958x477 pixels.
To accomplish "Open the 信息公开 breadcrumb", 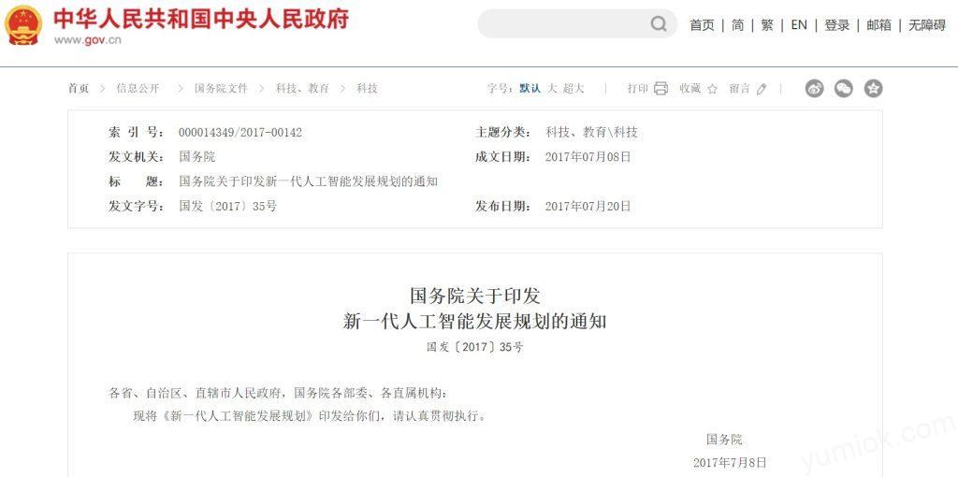I will point(138,89).
